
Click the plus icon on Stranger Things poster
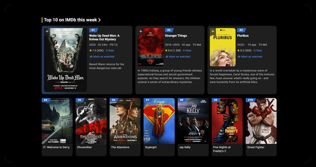pyautogui.click(x=141, y=31)
